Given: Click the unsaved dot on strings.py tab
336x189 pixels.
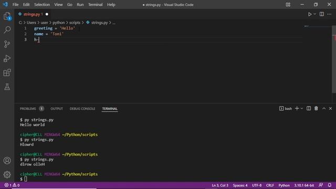Looking at the screenshot, I should [x=47, y=14].
